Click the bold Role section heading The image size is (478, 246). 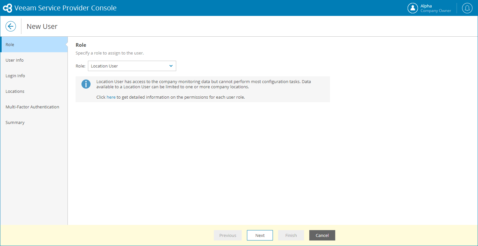[x=81, y=45]
